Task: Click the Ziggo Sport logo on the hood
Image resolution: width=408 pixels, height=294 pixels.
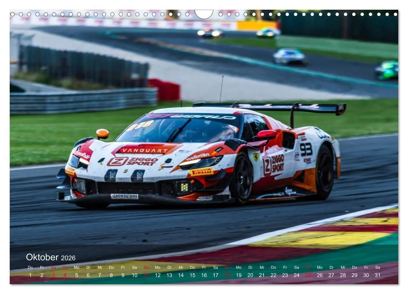Action: 132,161
